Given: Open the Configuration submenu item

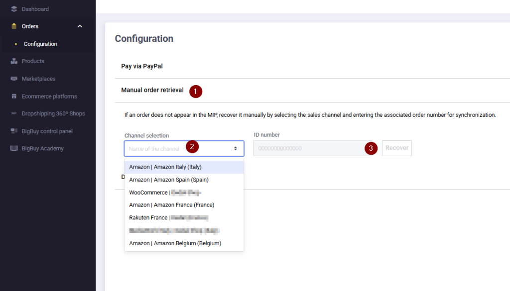Looking at the screenshot, I should point(40,44).
